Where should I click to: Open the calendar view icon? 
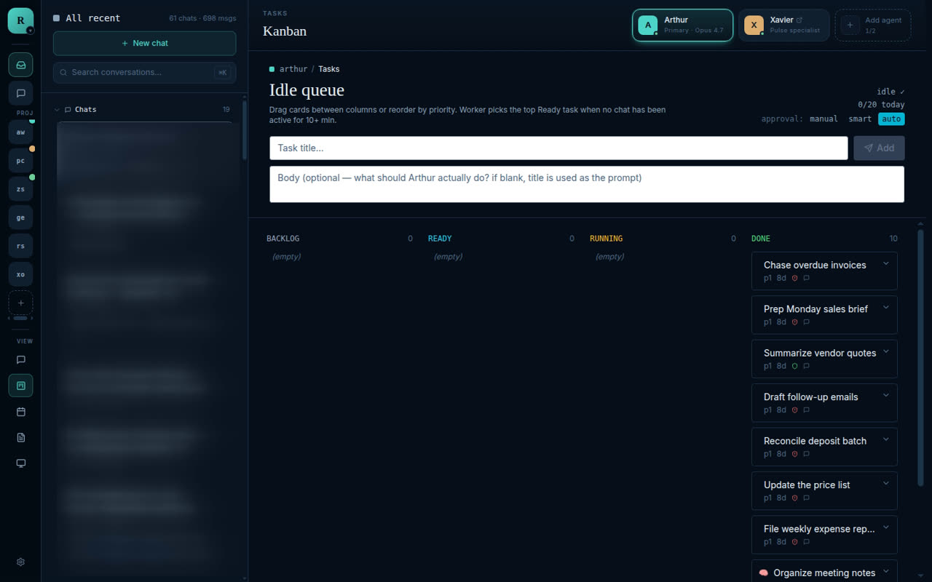coord(20,412)
